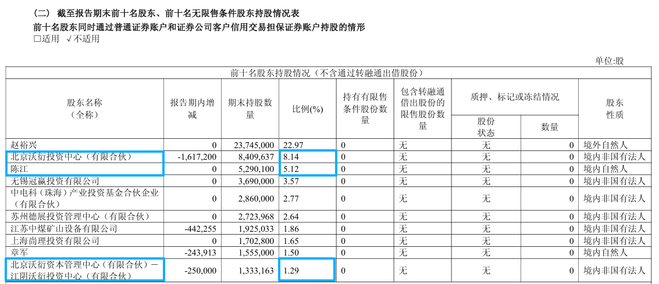Viewport: 659px width, 284px height.
Task: Click the holding amount "1,925,033"
Action: pos(255,229)
